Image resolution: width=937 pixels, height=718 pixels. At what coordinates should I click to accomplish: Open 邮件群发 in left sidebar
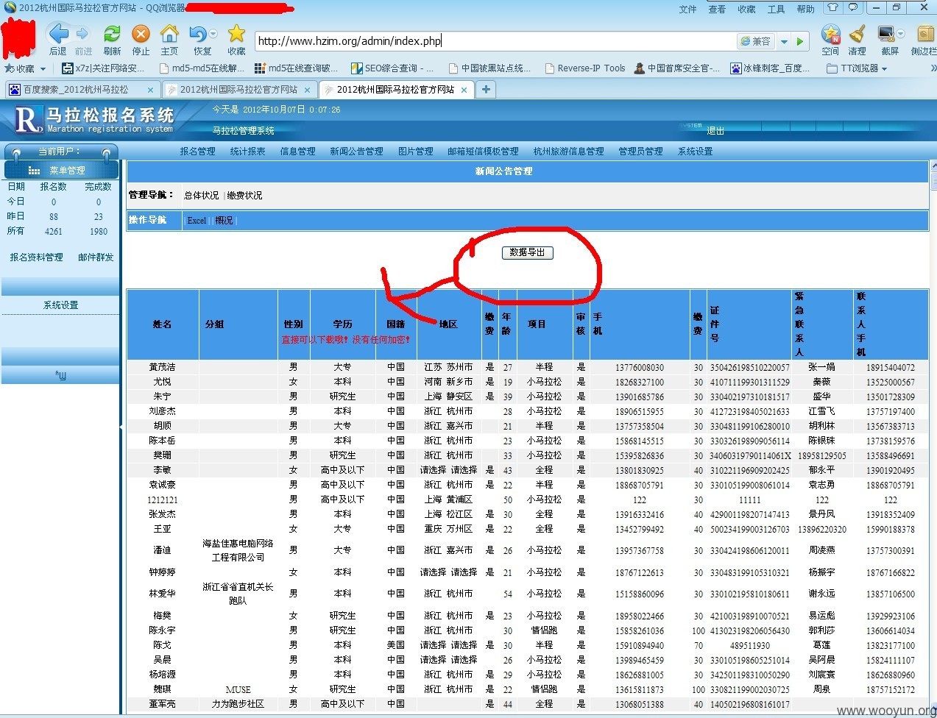pos(96,257)
